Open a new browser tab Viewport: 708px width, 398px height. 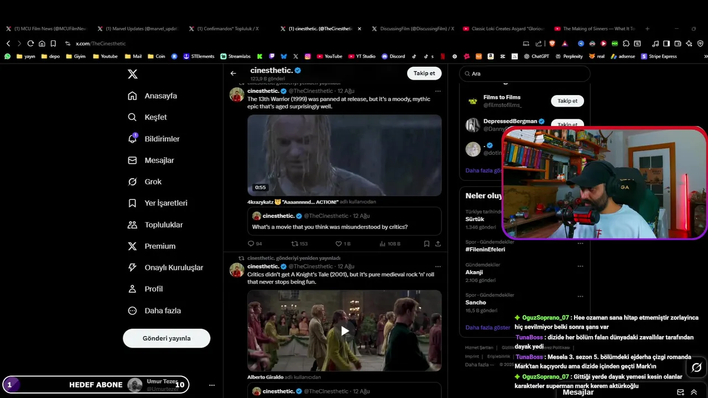point(647,29)
